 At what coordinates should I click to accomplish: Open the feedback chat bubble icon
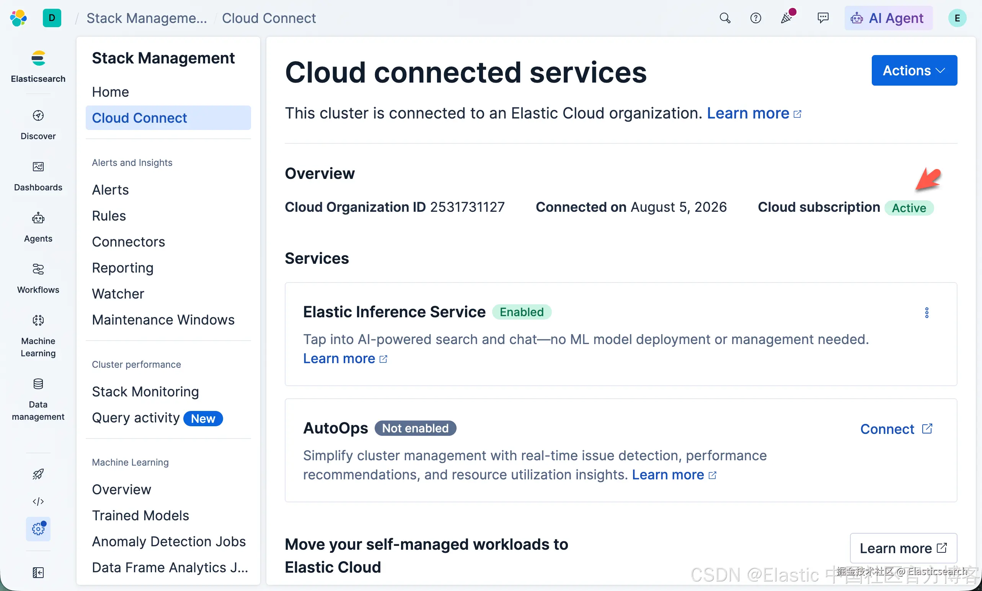pyautogui.click(x=823, y=18)
